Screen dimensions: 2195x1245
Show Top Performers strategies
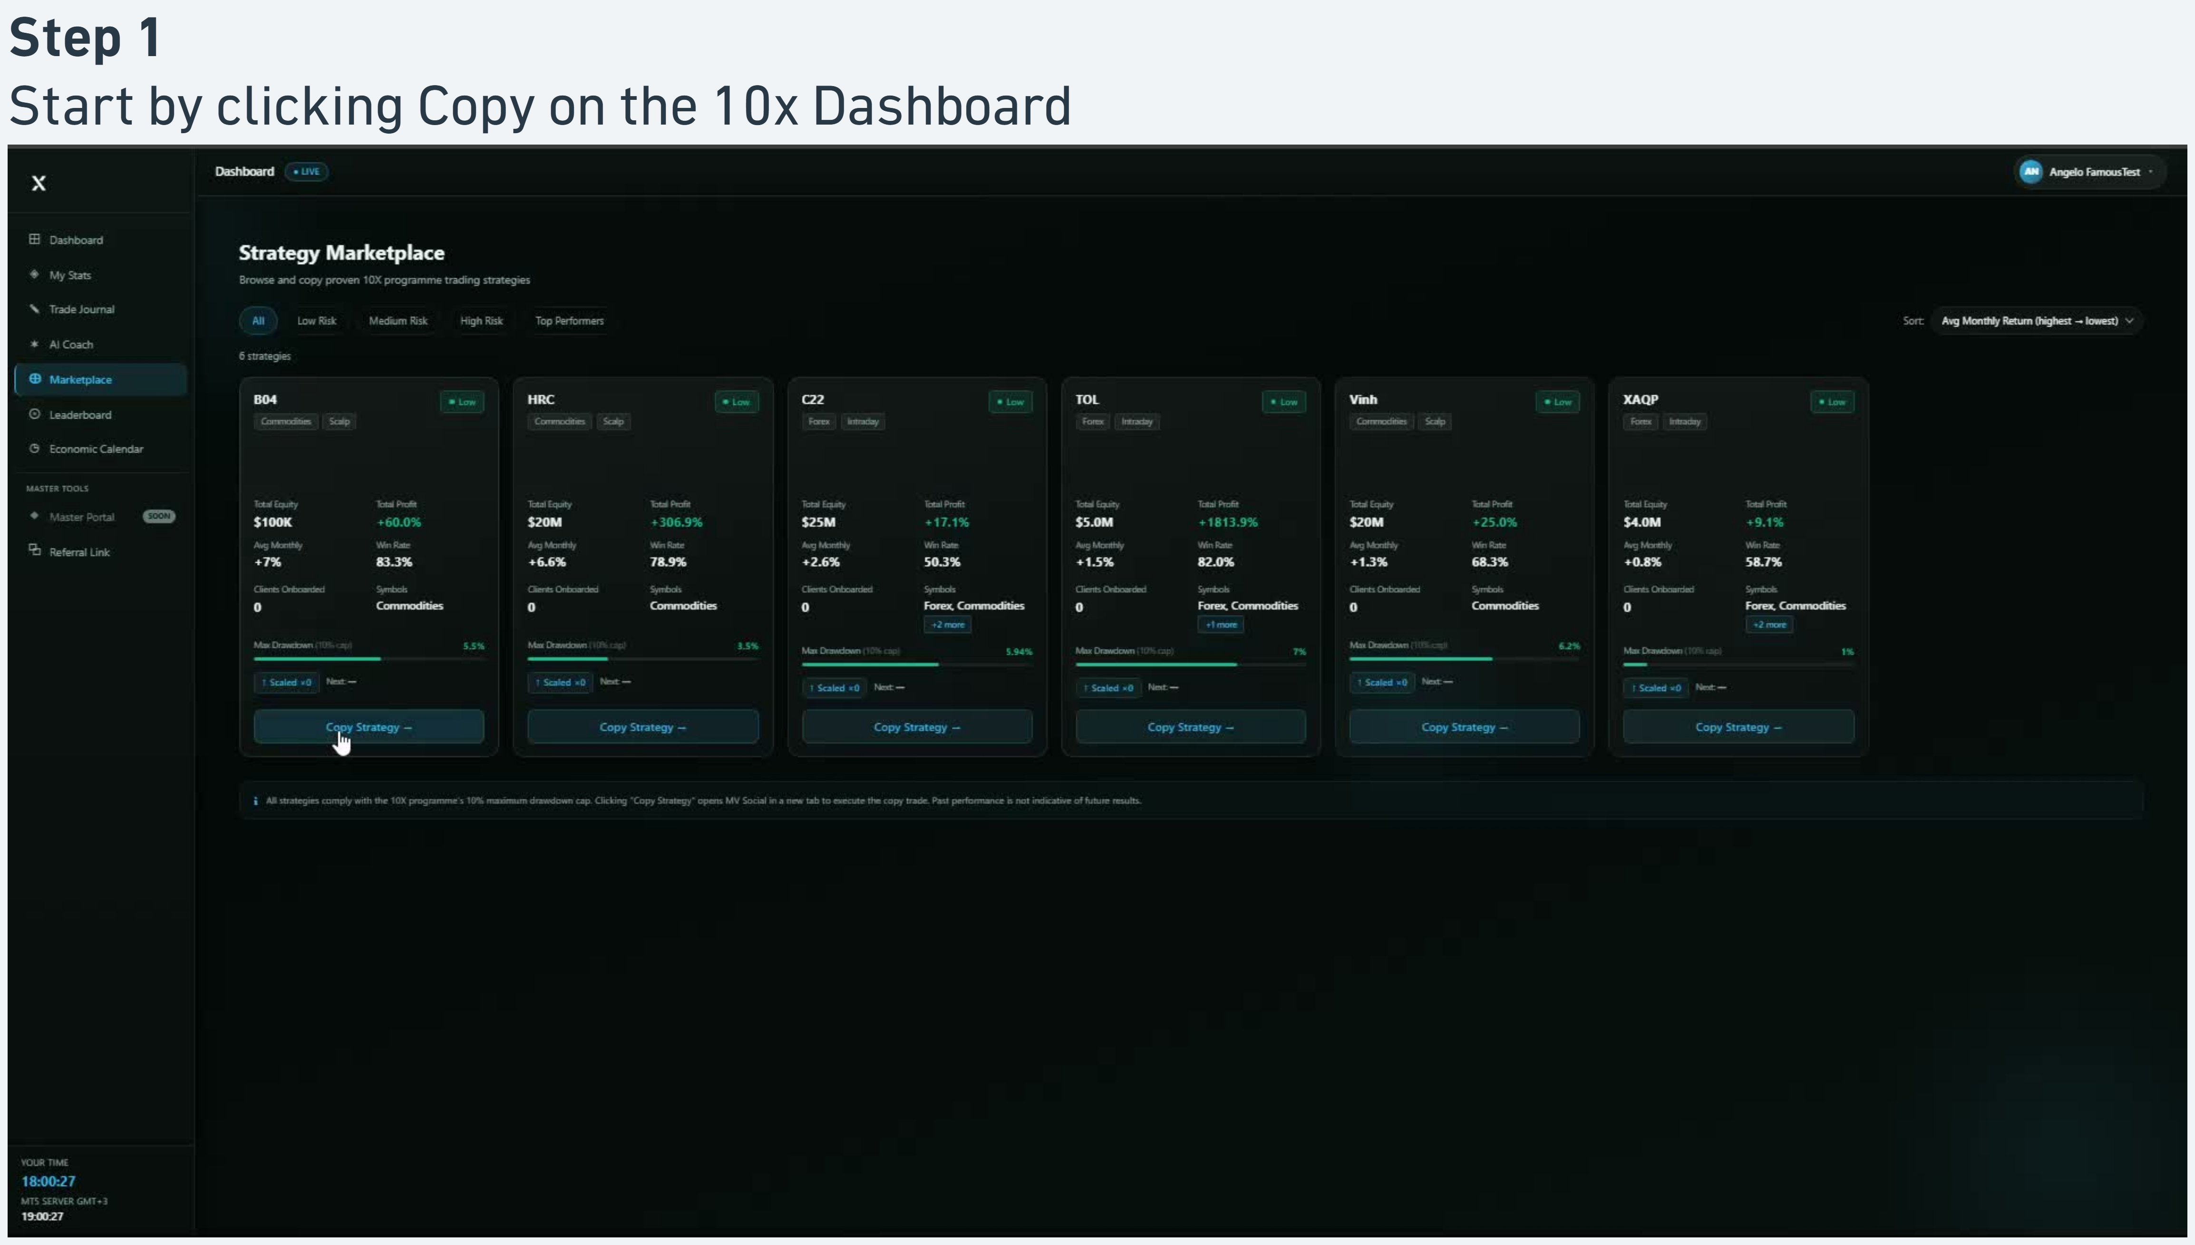pos(569,321)
